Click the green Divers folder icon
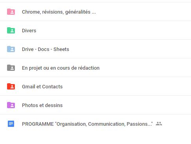This screenshot has width=191, height=144. click(x=11, y=30)
